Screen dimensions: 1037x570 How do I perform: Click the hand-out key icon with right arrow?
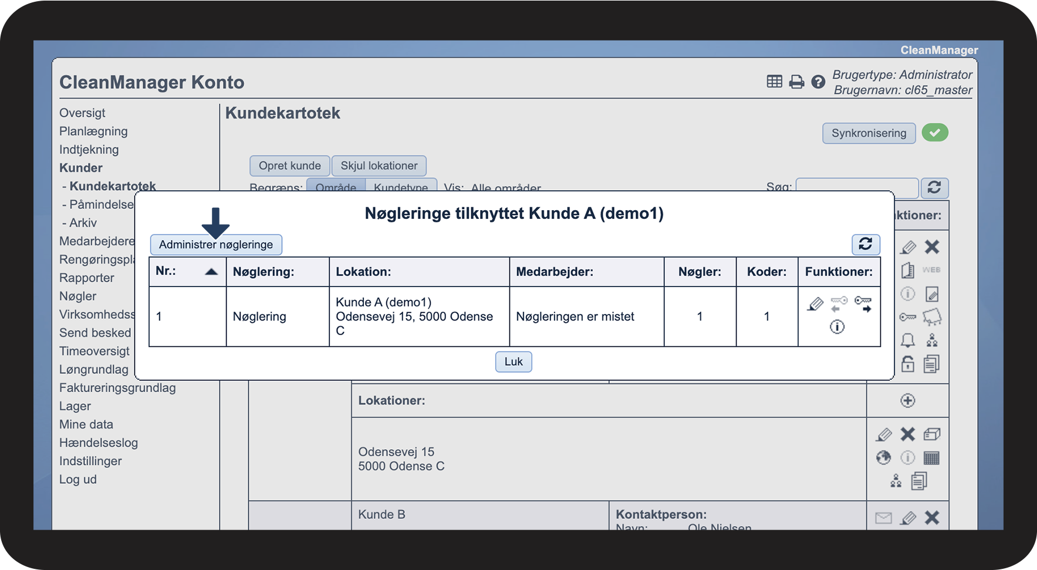point(863,303)
